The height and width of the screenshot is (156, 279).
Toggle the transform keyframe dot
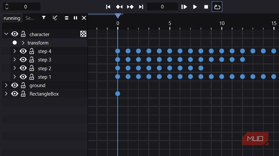tap(15, 43)
